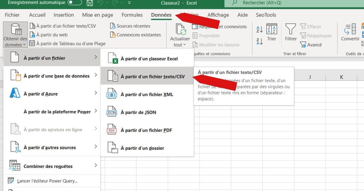Expand À partir d'une base de données

[52, 75]
